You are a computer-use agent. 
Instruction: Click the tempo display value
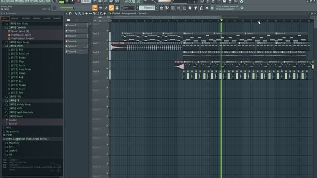click(86, 1)
